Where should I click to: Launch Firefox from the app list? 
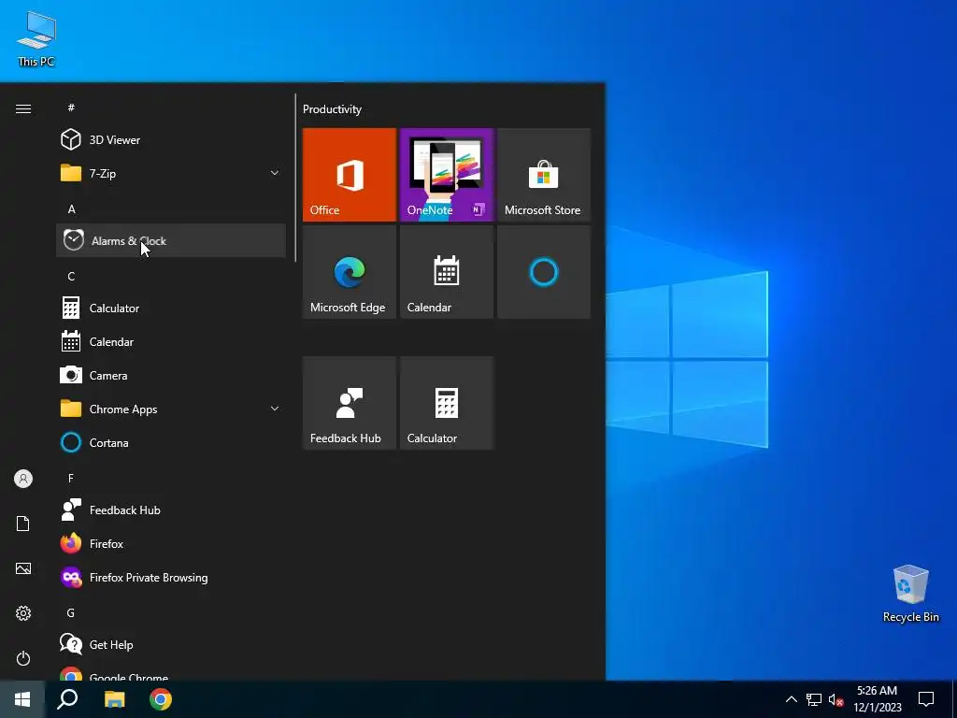(x=171, y=544)
